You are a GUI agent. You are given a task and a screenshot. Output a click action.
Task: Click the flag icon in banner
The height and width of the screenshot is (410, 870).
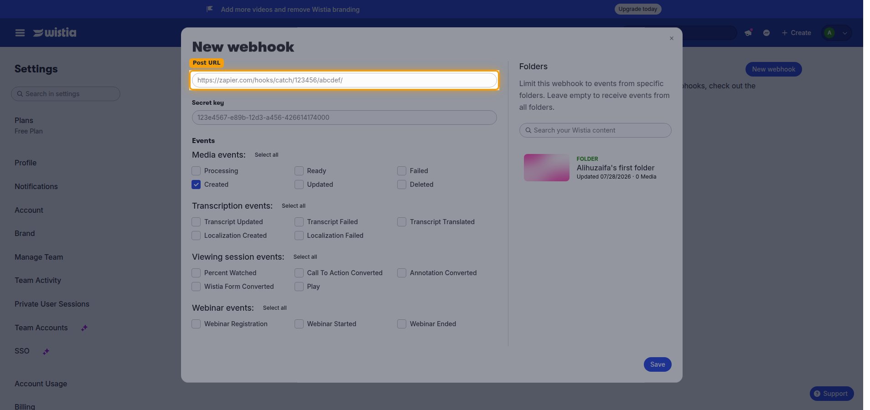point(210,9)
